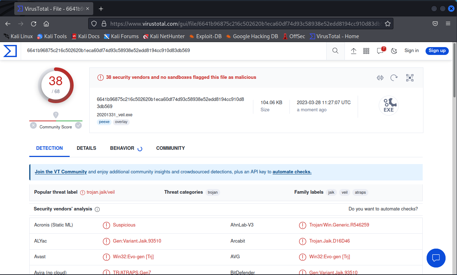Click the 38 / 68 detection score gauge
Image resolution: width=457 pixels, height=275 pixels.
click(x=56, y=85)
